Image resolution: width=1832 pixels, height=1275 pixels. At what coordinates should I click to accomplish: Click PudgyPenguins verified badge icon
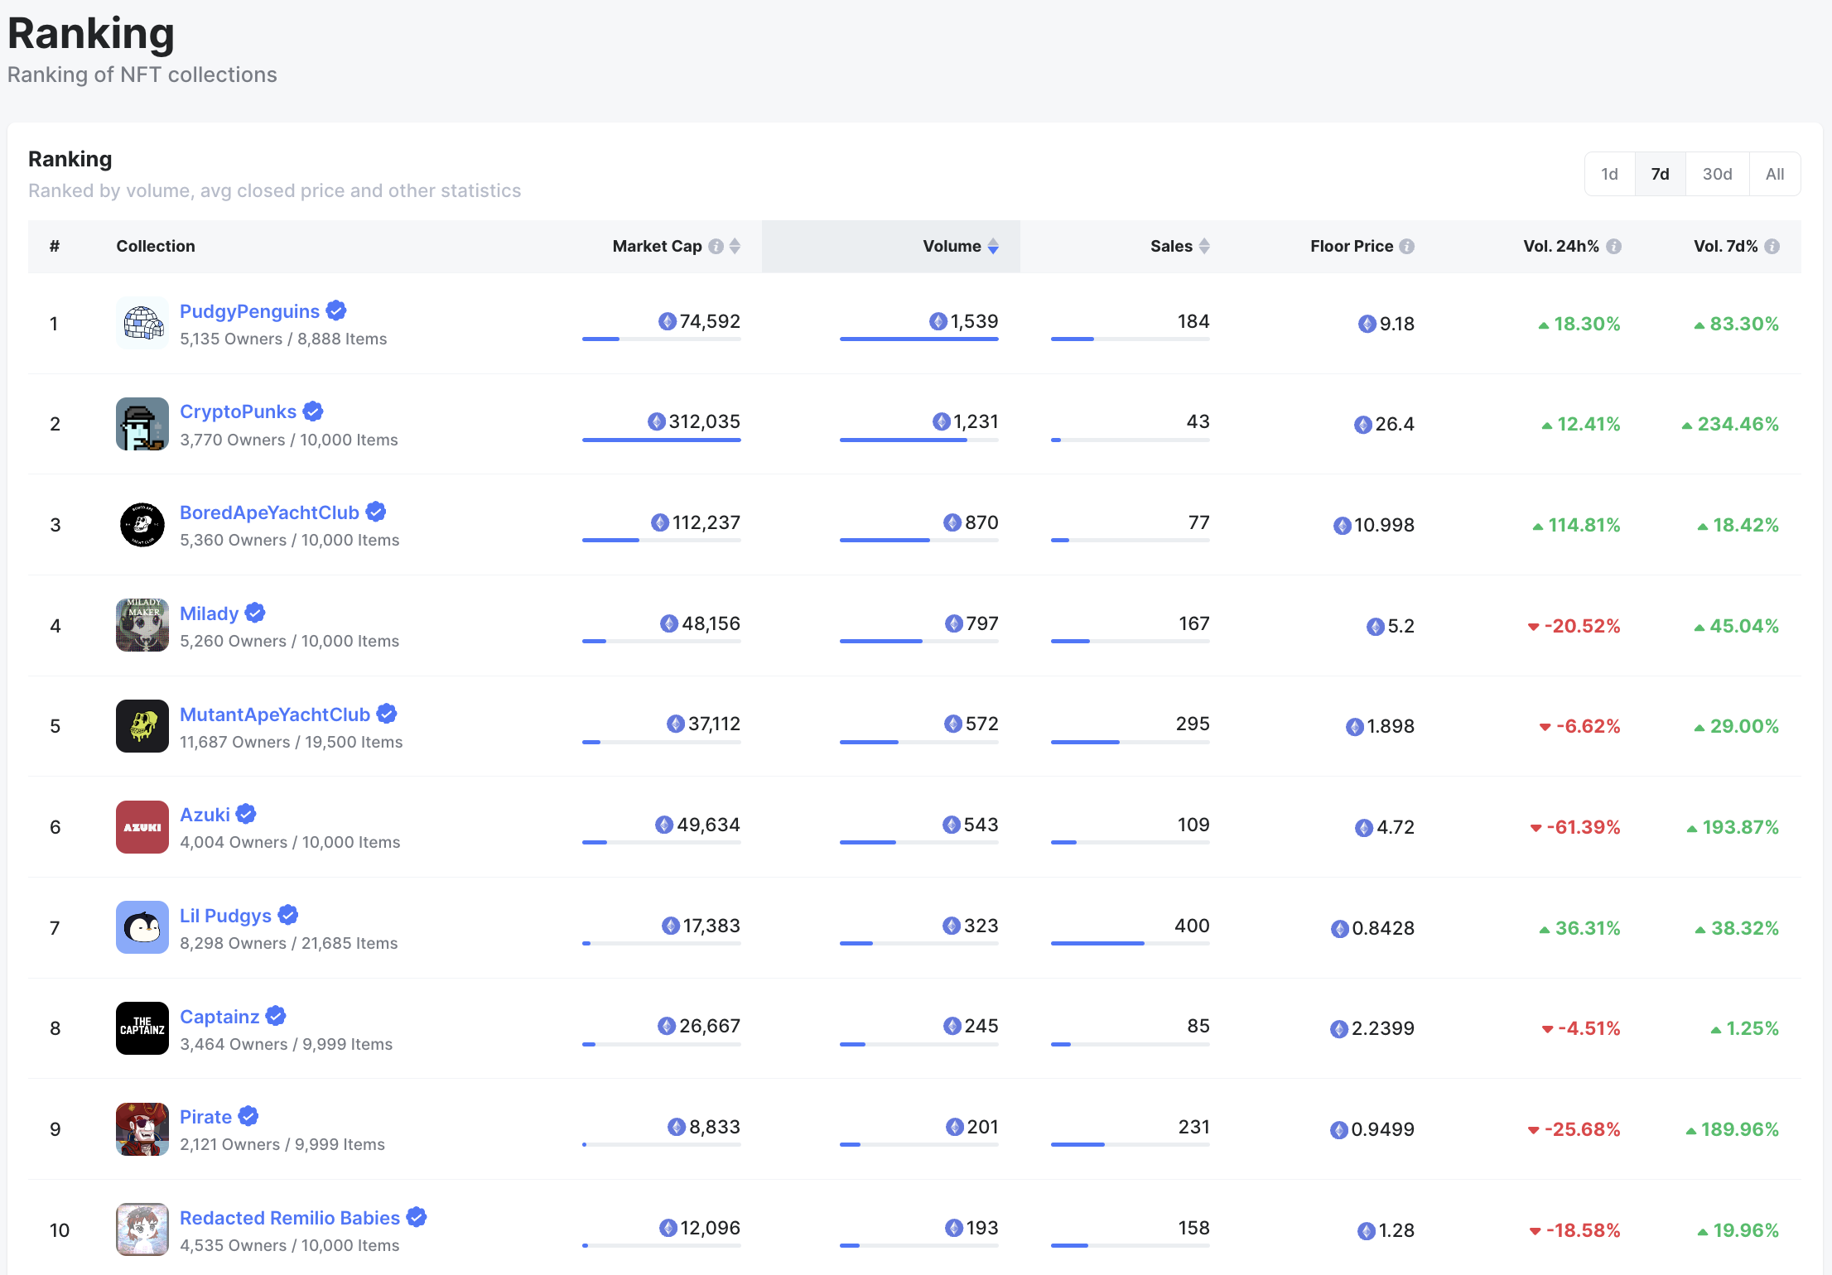point(336,310)
